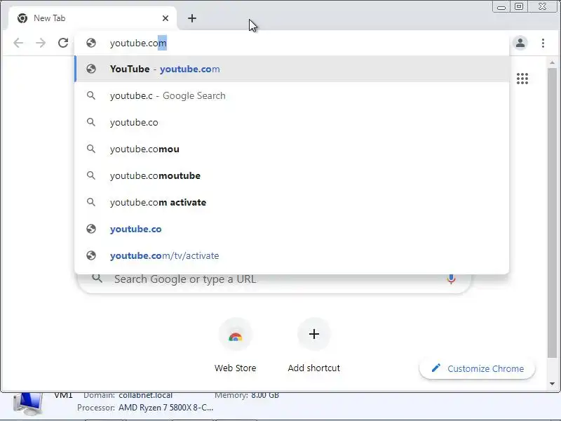The height and width of the screenshot is (421, 561).
Task: Pick the 'youtube.co' search suggestion
Action: (292, 122)
